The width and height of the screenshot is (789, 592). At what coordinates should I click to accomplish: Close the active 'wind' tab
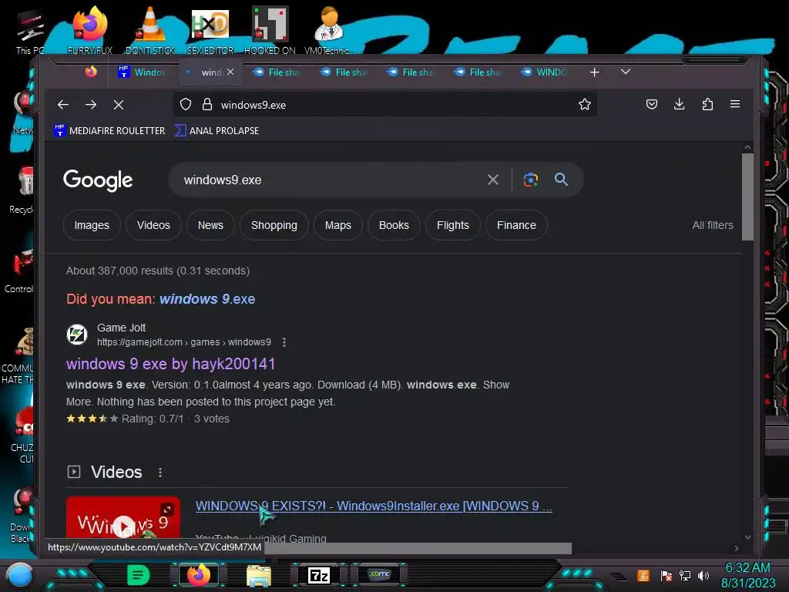click(x=230, y=72)
